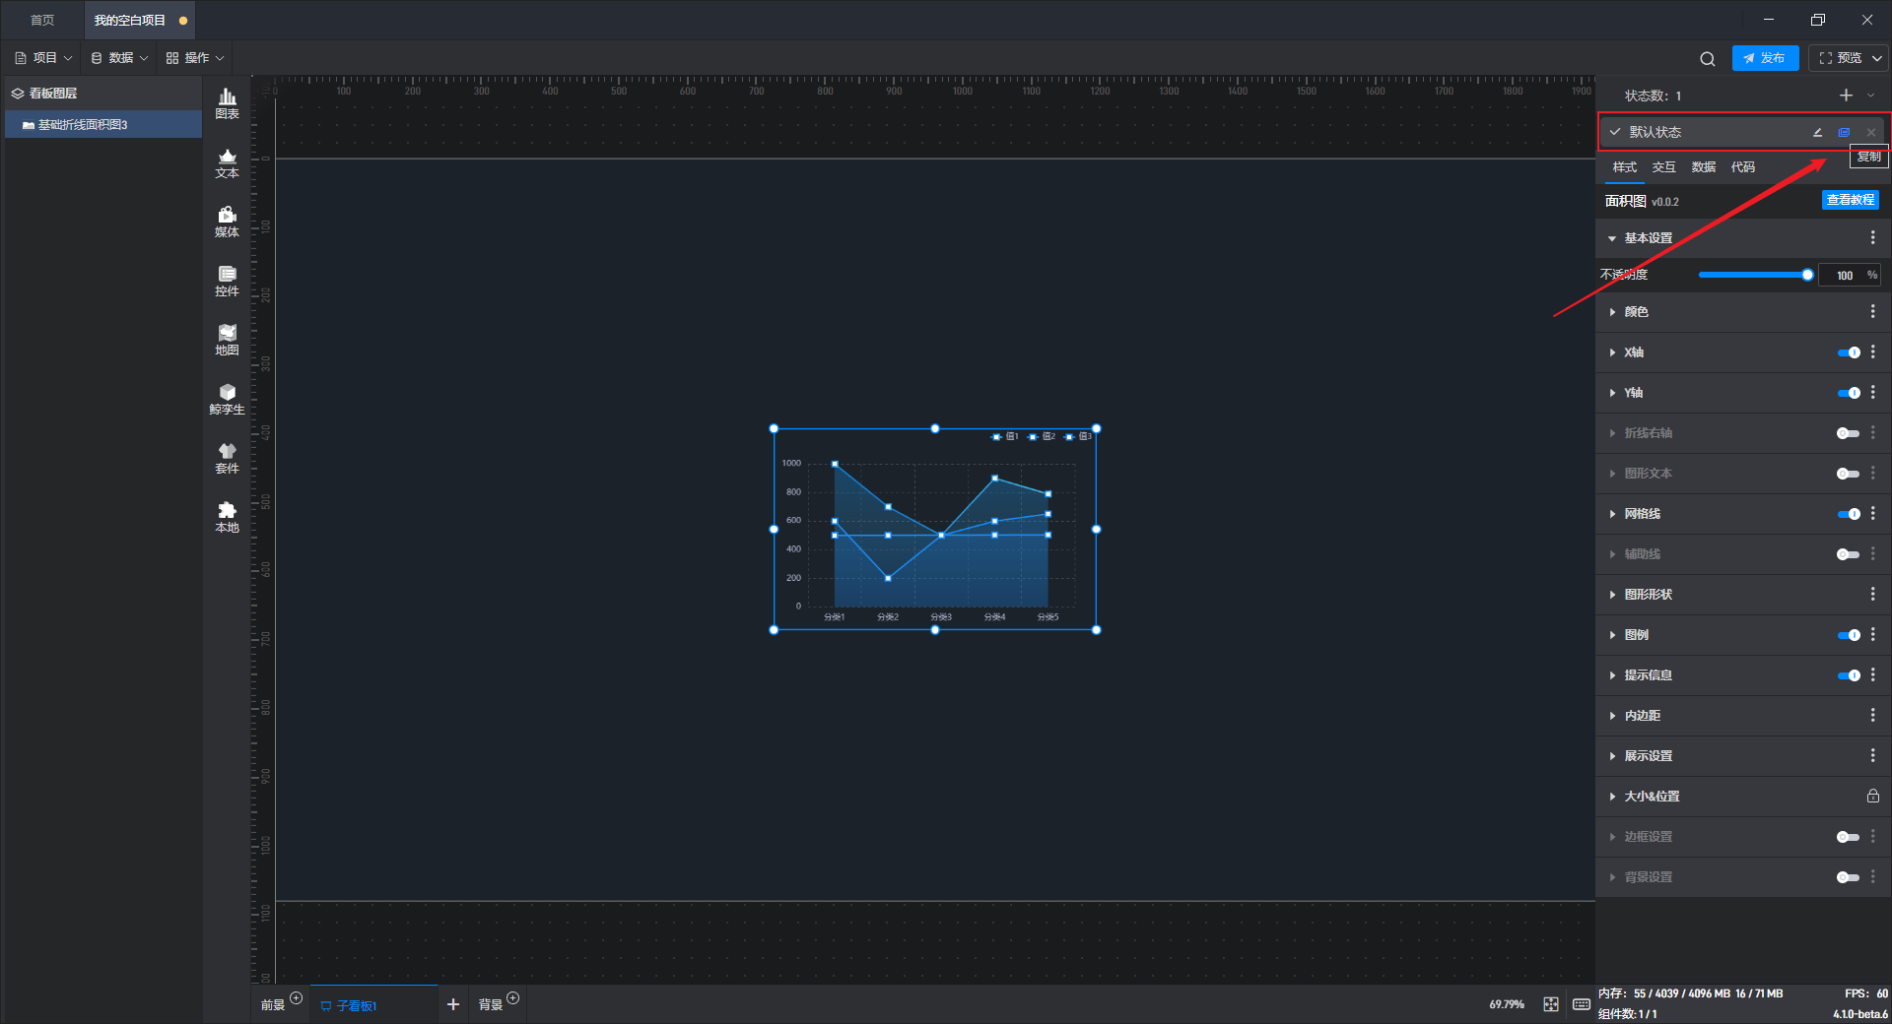Image resolution: width=1892 pixels, height=1024 pixels.
Task: Open the 项目 menu
Action: coord(44,58)
